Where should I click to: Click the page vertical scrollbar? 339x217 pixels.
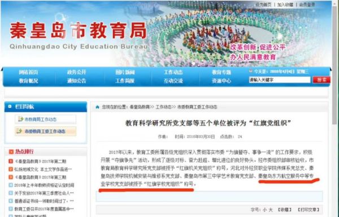pos(335,65)
